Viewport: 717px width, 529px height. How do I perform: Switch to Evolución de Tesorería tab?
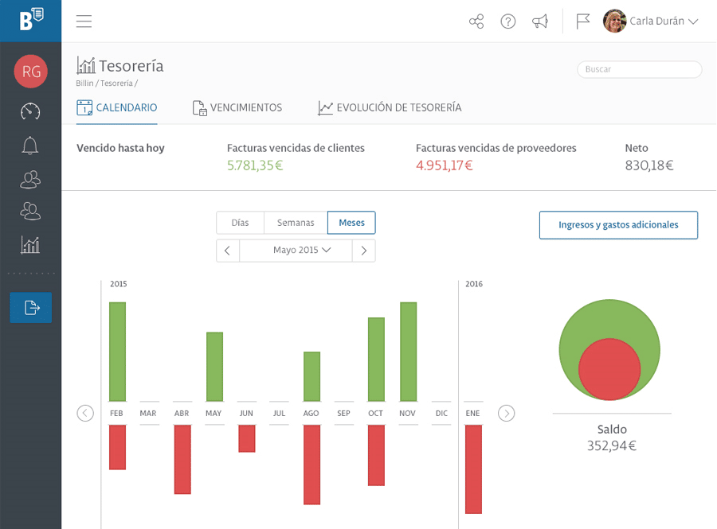point(390,107)
